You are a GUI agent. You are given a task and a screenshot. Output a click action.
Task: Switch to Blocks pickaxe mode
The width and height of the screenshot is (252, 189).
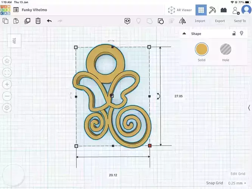coord(212,10)
